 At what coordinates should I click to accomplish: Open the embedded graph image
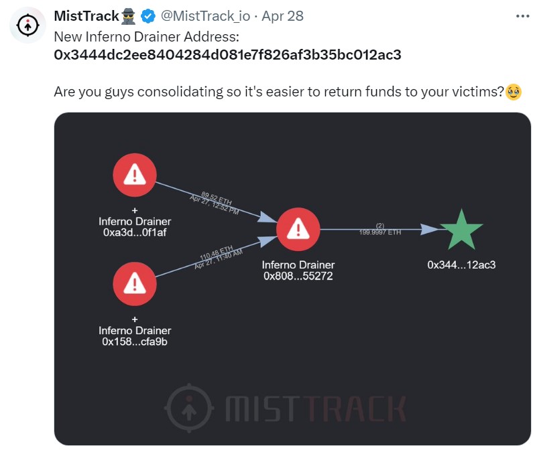(292, 279)
